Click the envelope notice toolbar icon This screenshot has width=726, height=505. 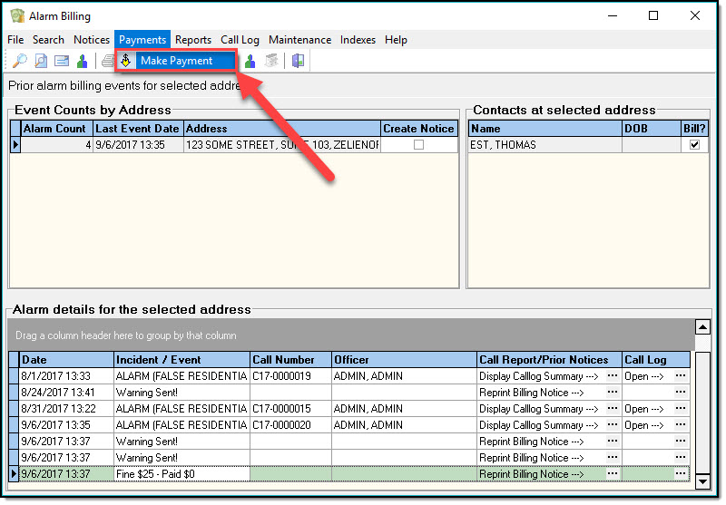click(x=62, y=61)
